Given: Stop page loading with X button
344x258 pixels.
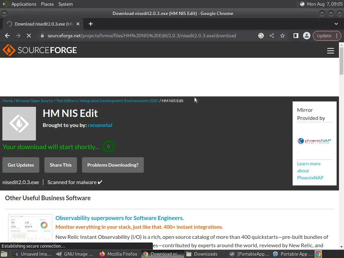Looking at the screenshot, I should pos(29,36).
